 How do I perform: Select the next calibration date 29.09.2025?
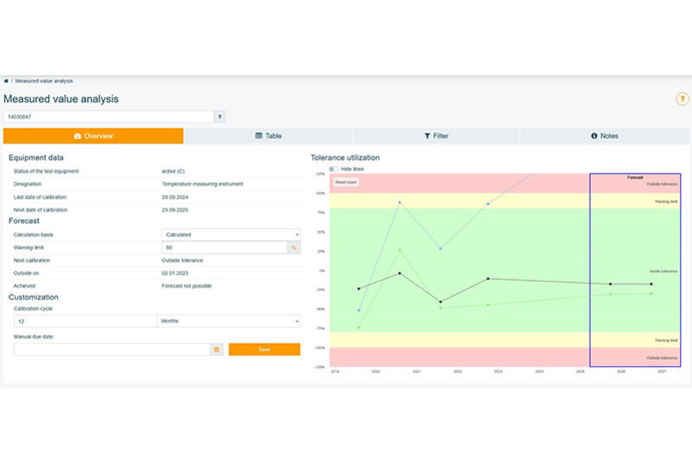[x=175, y=209]
